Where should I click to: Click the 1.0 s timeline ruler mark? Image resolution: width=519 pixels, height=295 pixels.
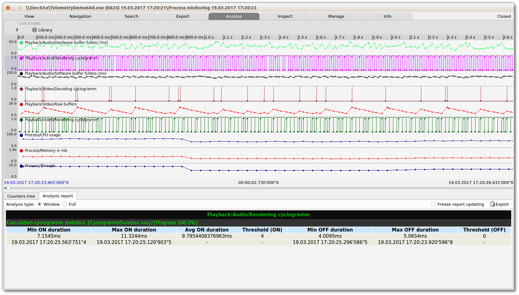209,37
